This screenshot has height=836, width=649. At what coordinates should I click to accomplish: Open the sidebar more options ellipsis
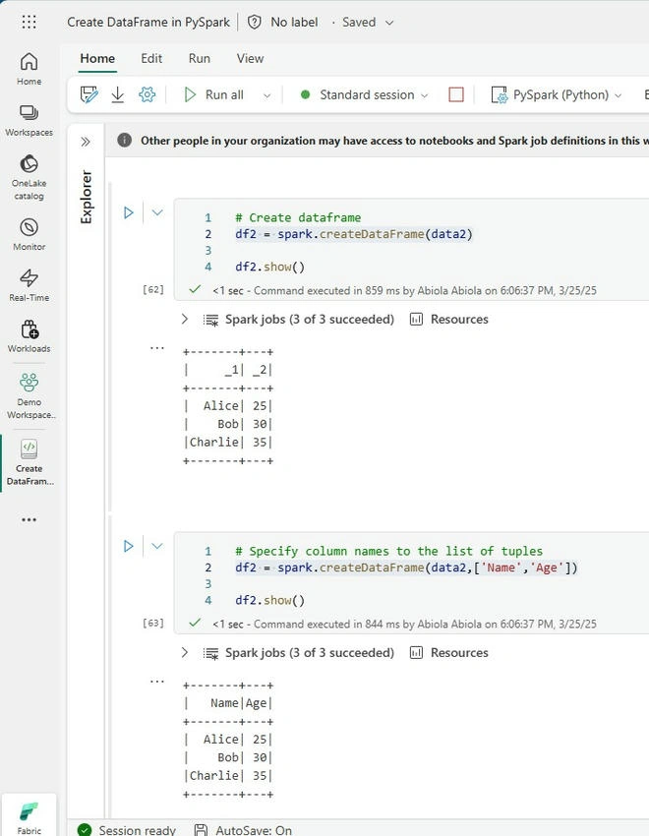(29, 519)
